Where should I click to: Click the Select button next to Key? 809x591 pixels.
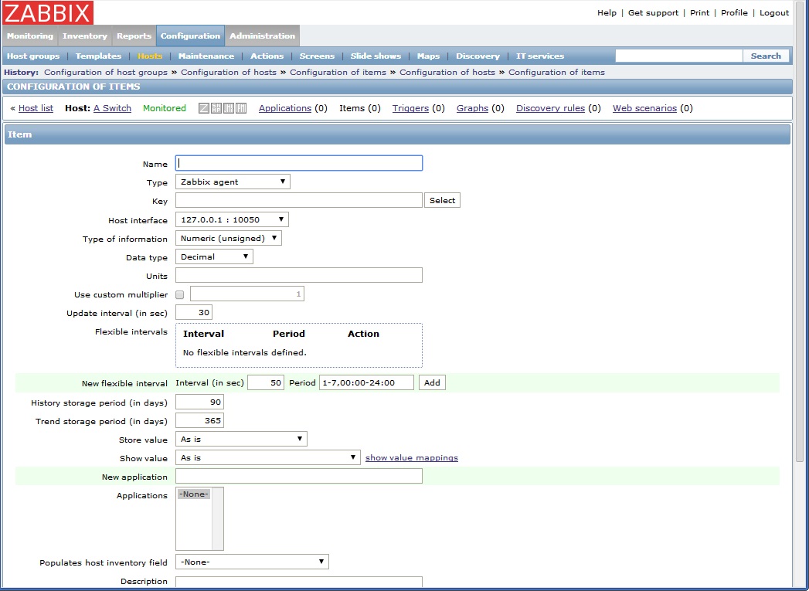click(442, 199)
